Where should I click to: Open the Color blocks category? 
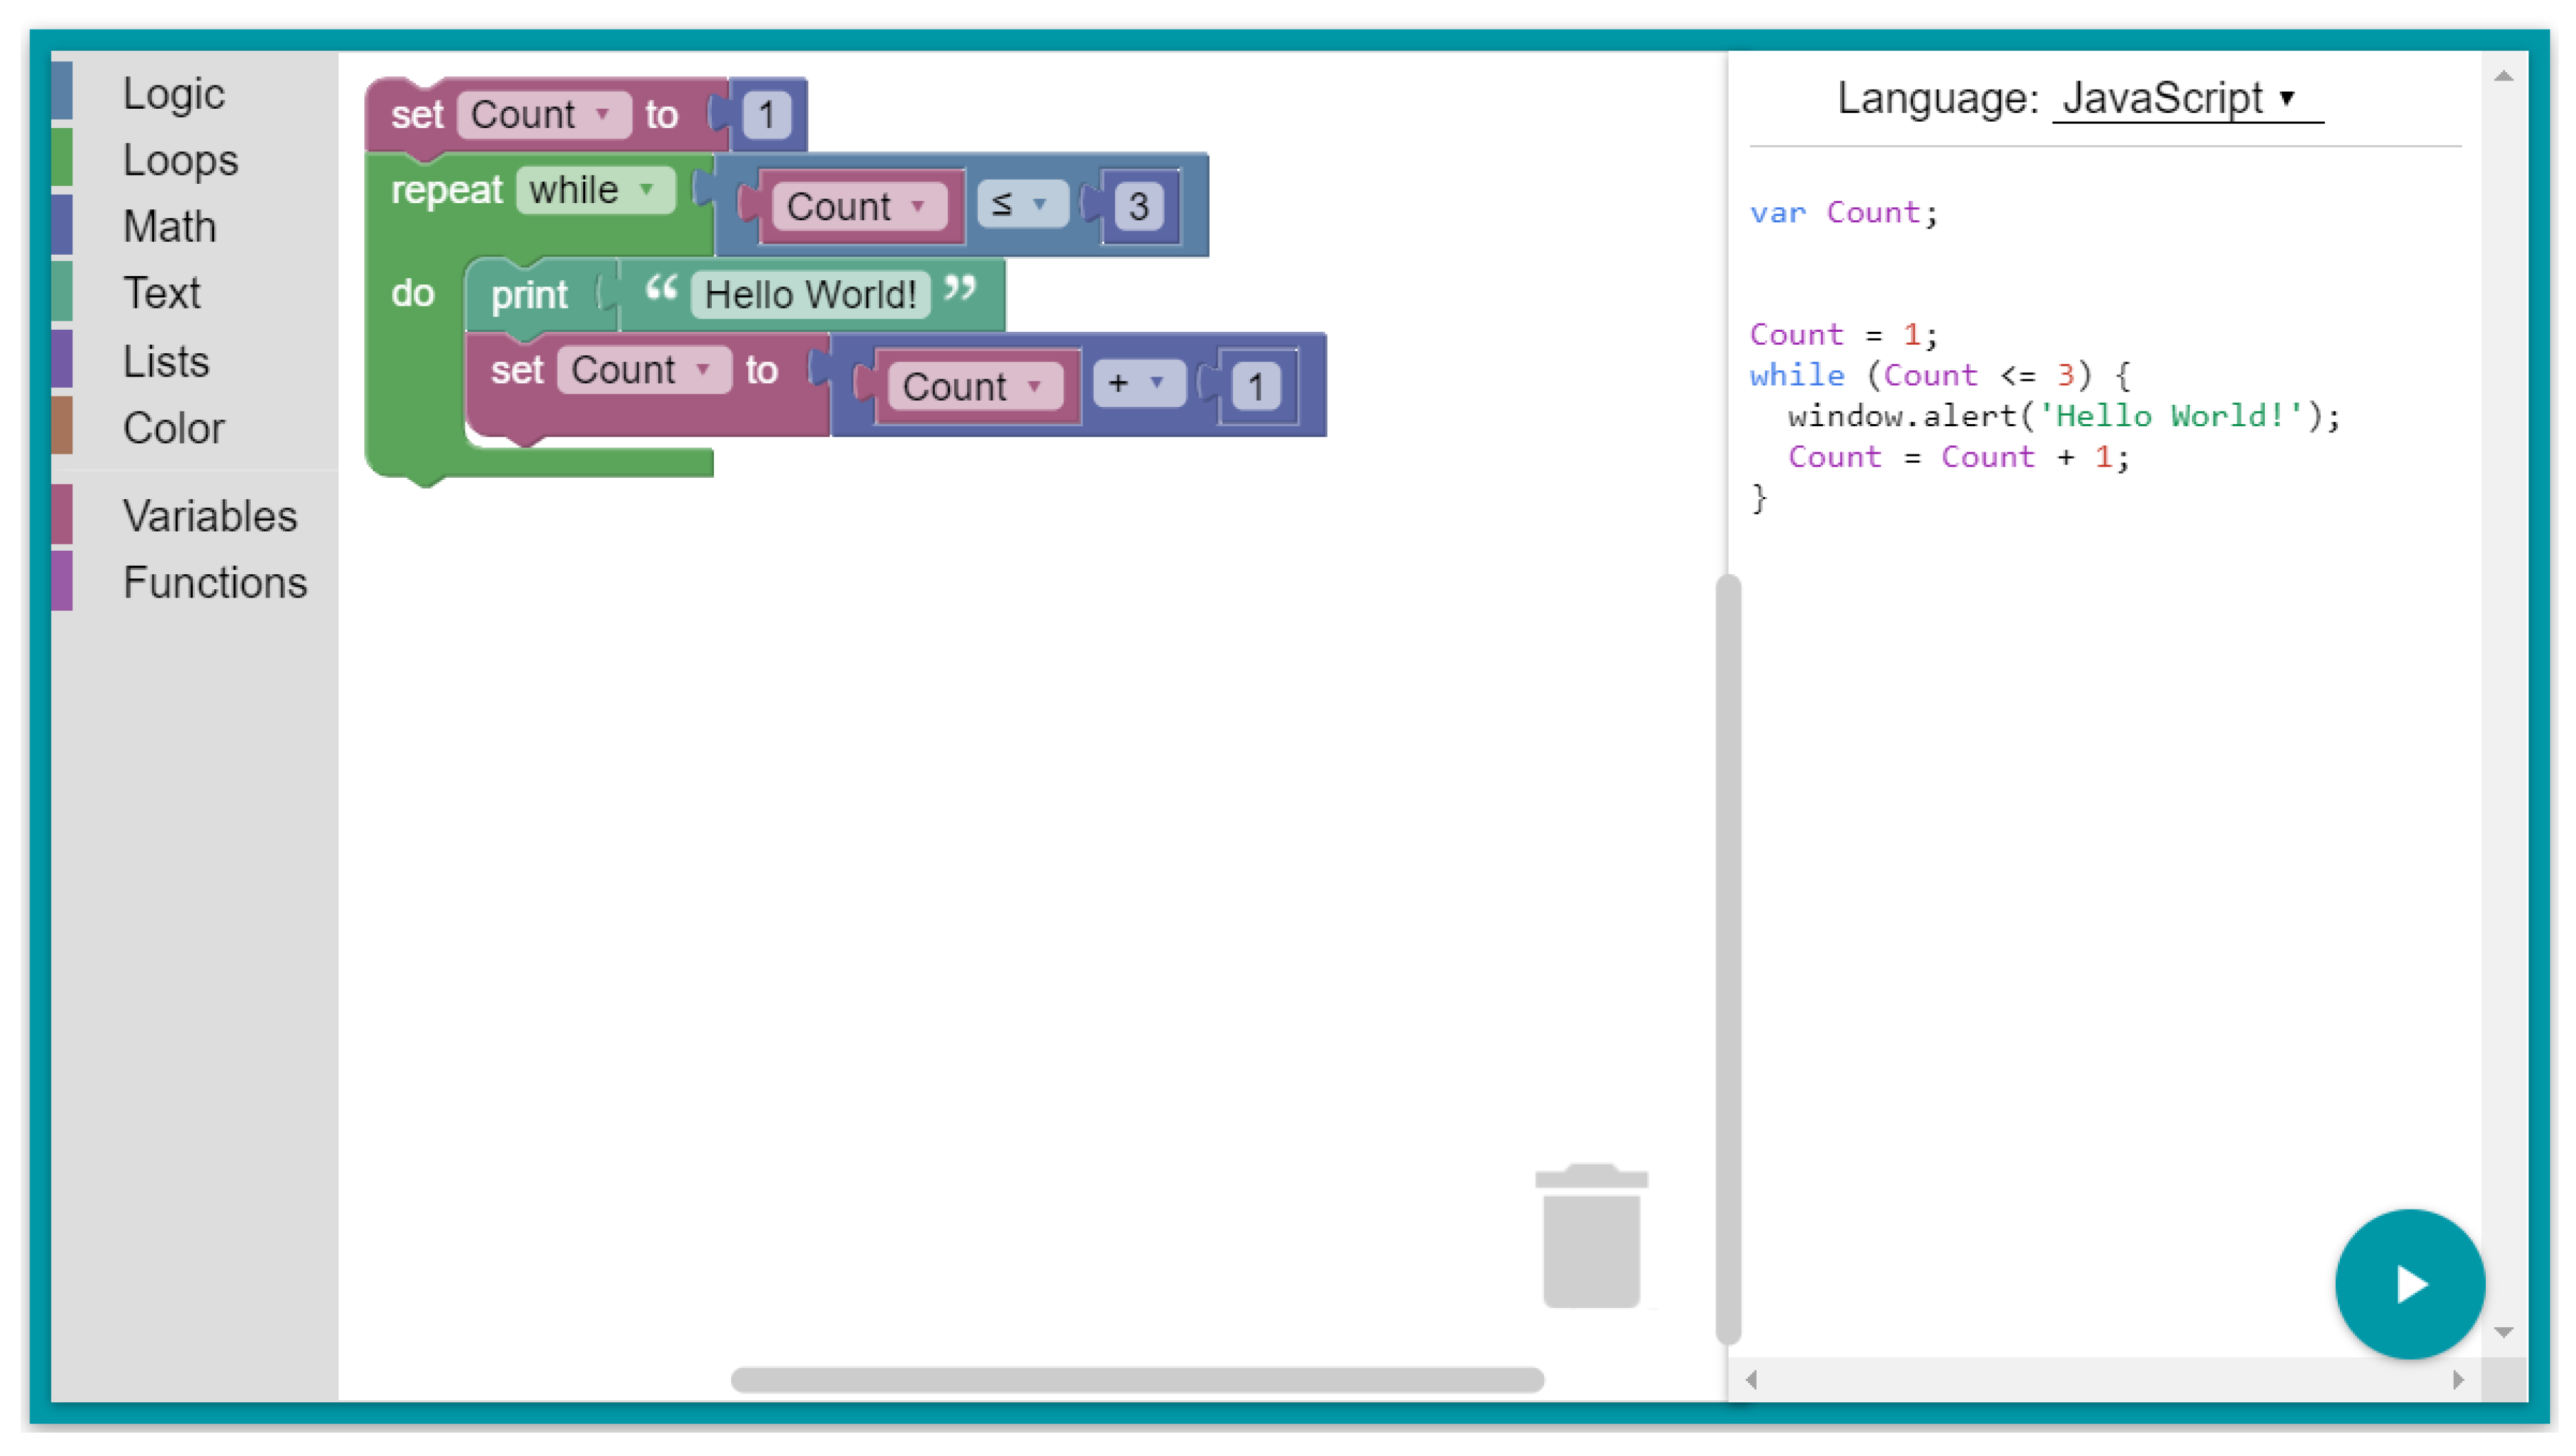[173, 428]
